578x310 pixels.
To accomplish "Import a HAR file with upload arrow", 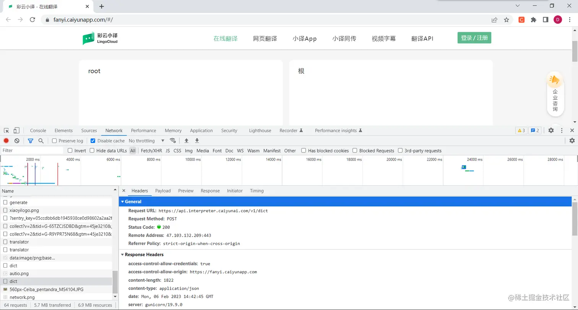I will tap(187, 141).
